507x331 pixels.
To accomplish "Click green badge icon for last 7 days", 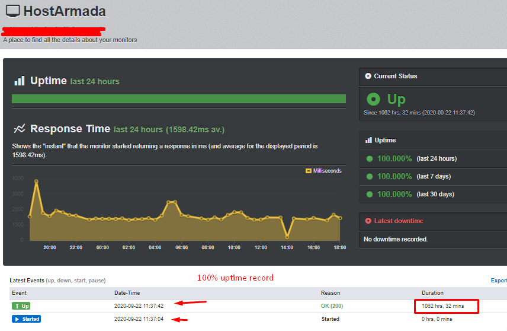I will coord(369,177).
